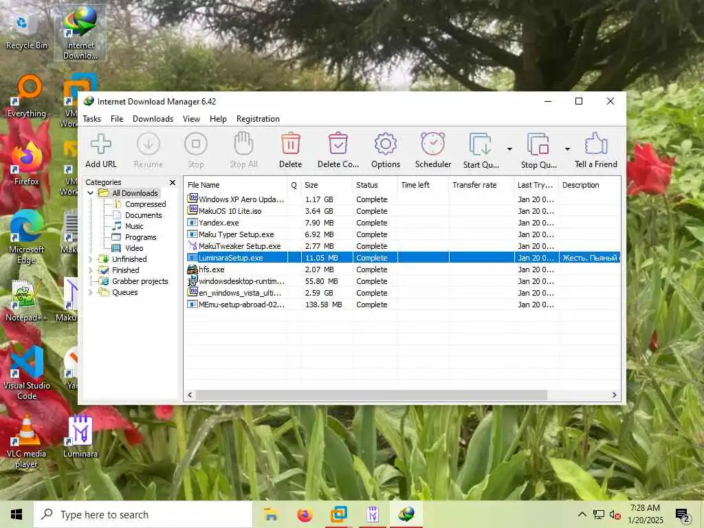Click the Stop All hand icon
704x528 pixels.
pyautogui.click(x=244, y=144)
